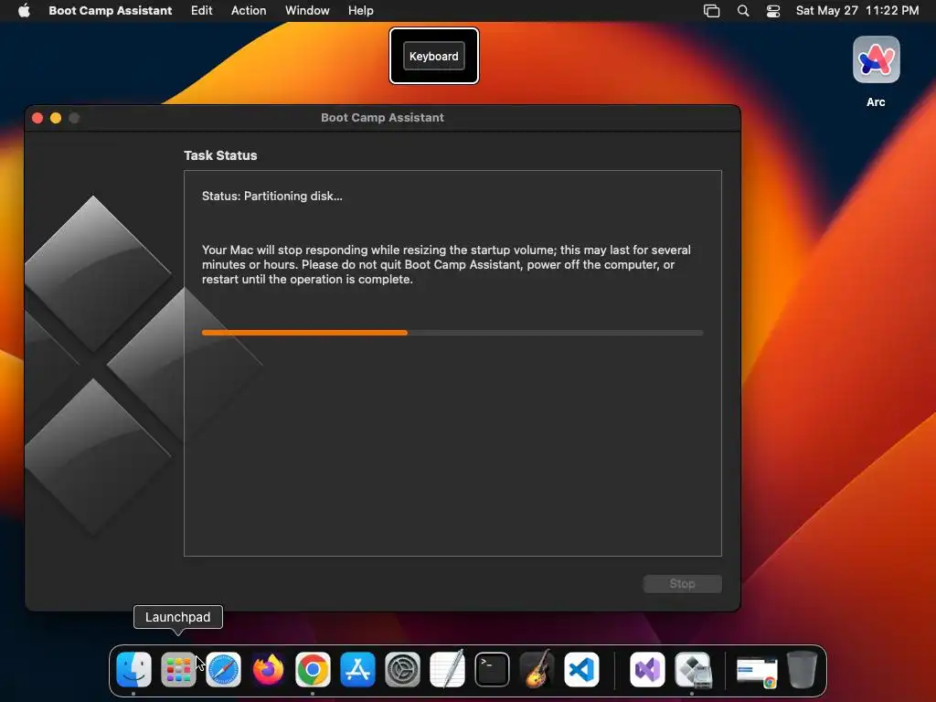936x702 pixels.
Task: Open Spotlight search in menu bar
Action: click(743, 11)
